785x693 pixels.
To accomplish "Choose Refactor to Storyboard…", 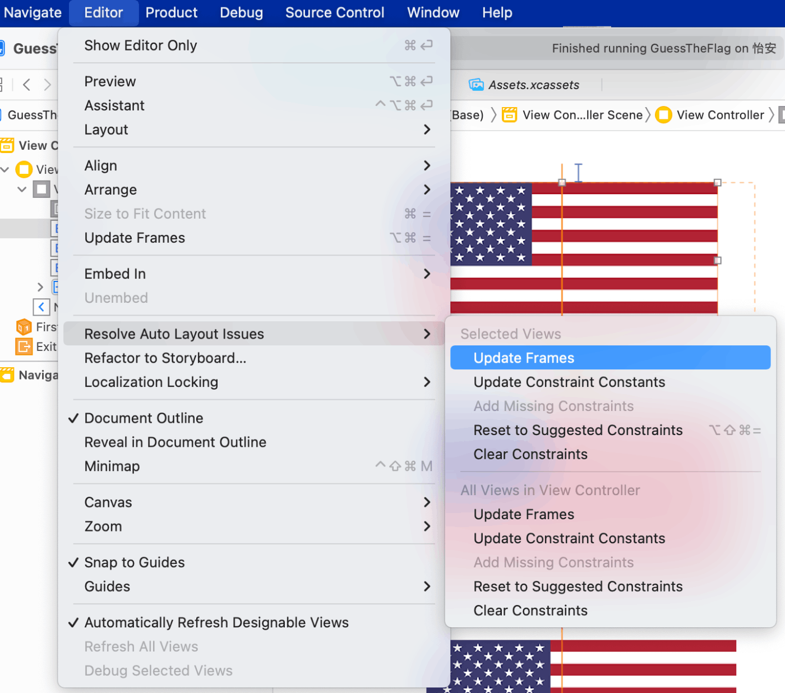I will coord(254,358).
